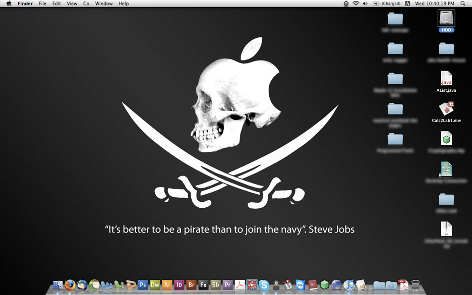Click the battery Charged indicator
The height and width of the screenshot is (295, 472).
pos(386,4)
